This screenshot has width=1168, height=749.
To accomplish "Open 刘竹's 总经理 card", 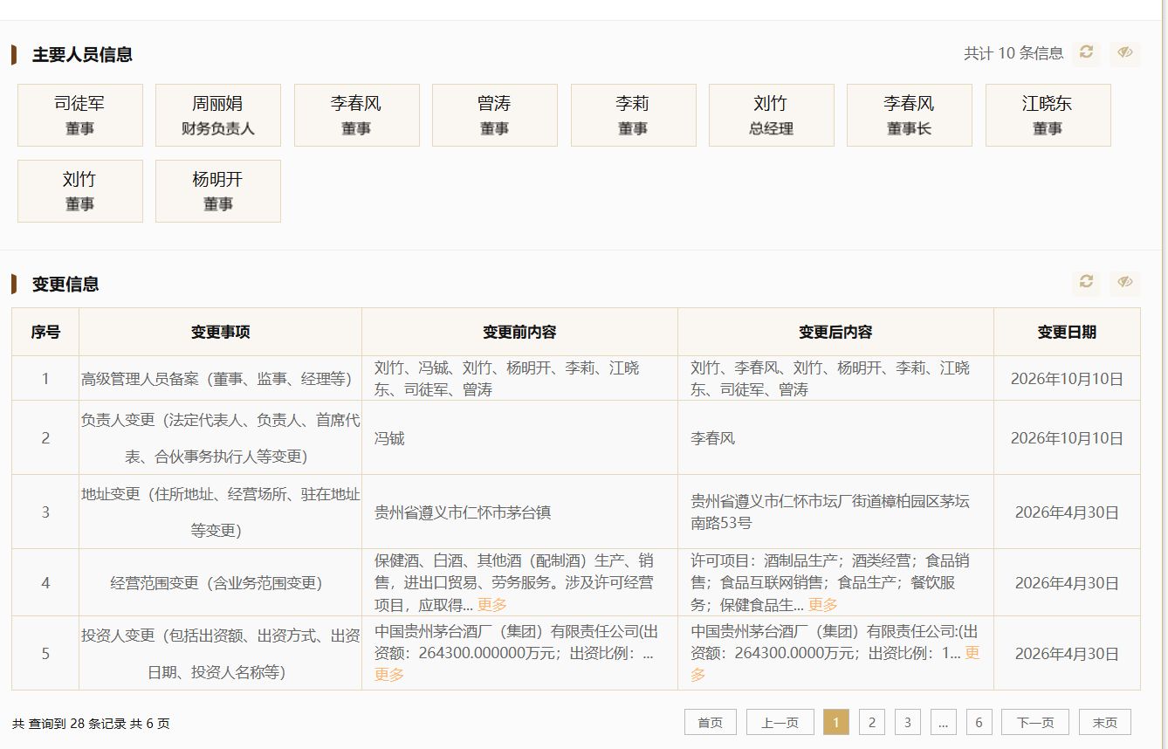I will [772, 115].
